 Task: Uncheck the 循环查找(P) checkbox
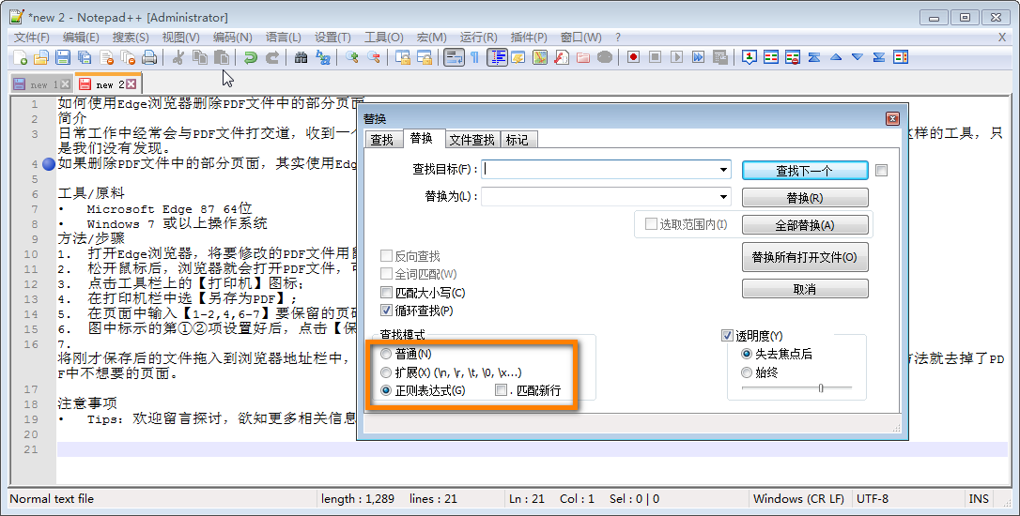tap(386, 311)
